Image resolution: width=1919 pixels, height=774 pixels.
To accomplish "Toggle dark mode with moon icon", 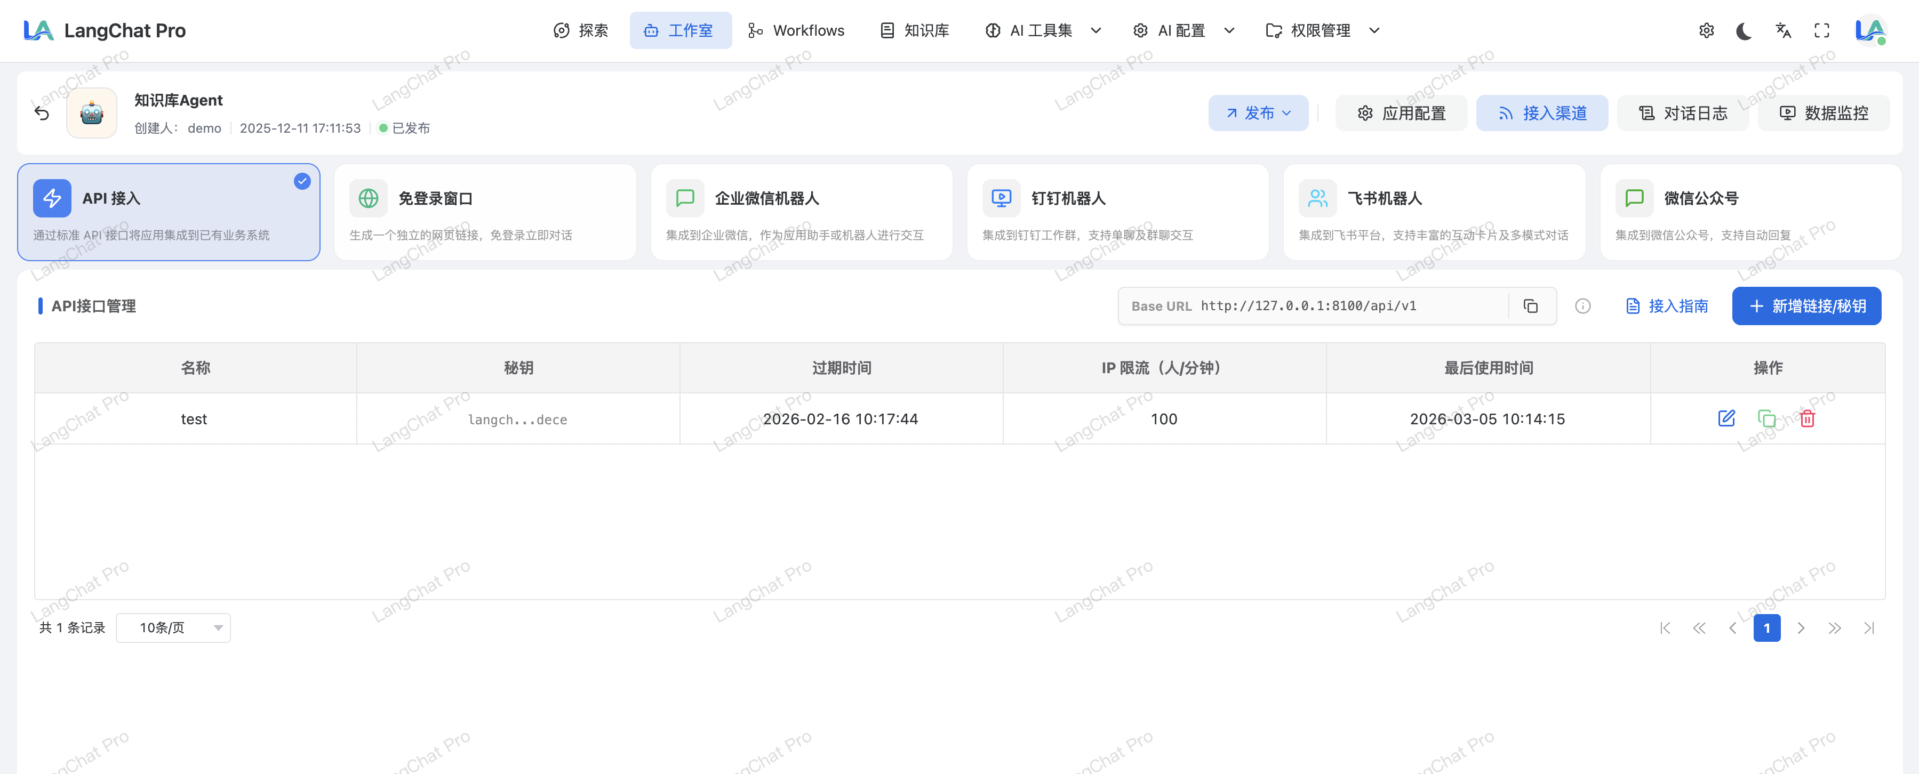I will tap(1744, 30).
